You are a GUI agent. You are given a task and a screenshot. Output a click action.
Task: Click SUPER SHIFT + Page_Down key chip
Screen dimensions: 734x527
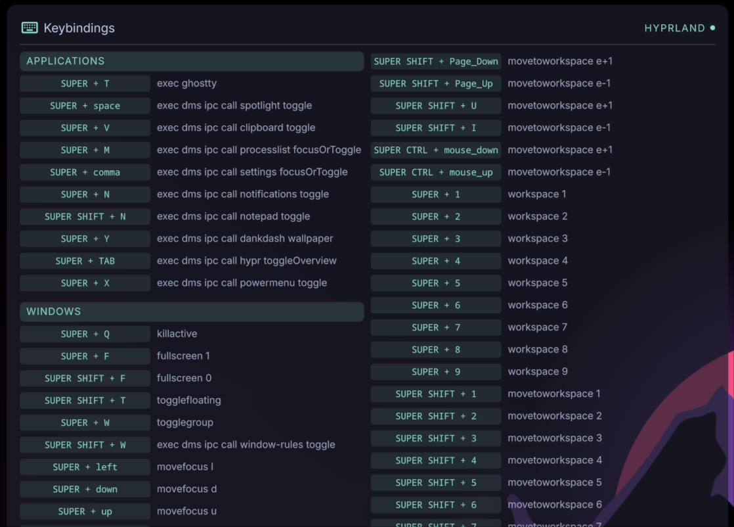(436, 61)
